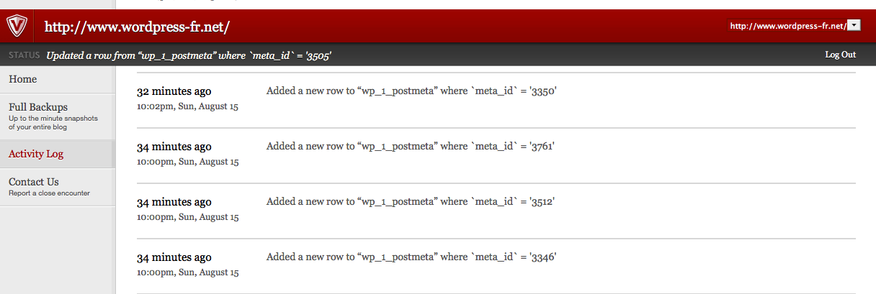Image resolution: width=876 pixels, height=294 pixels.
Task: Click "34 minutes ago" beside meta_id 3761 entry
Action: click(174, 147)
